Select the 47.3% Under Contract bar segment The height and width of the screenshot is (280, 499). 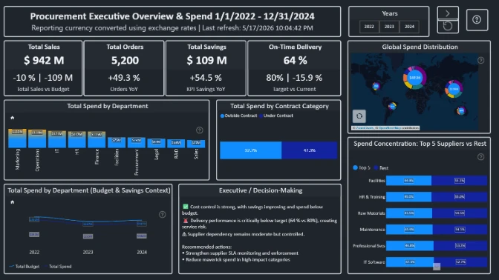[310, 150]
